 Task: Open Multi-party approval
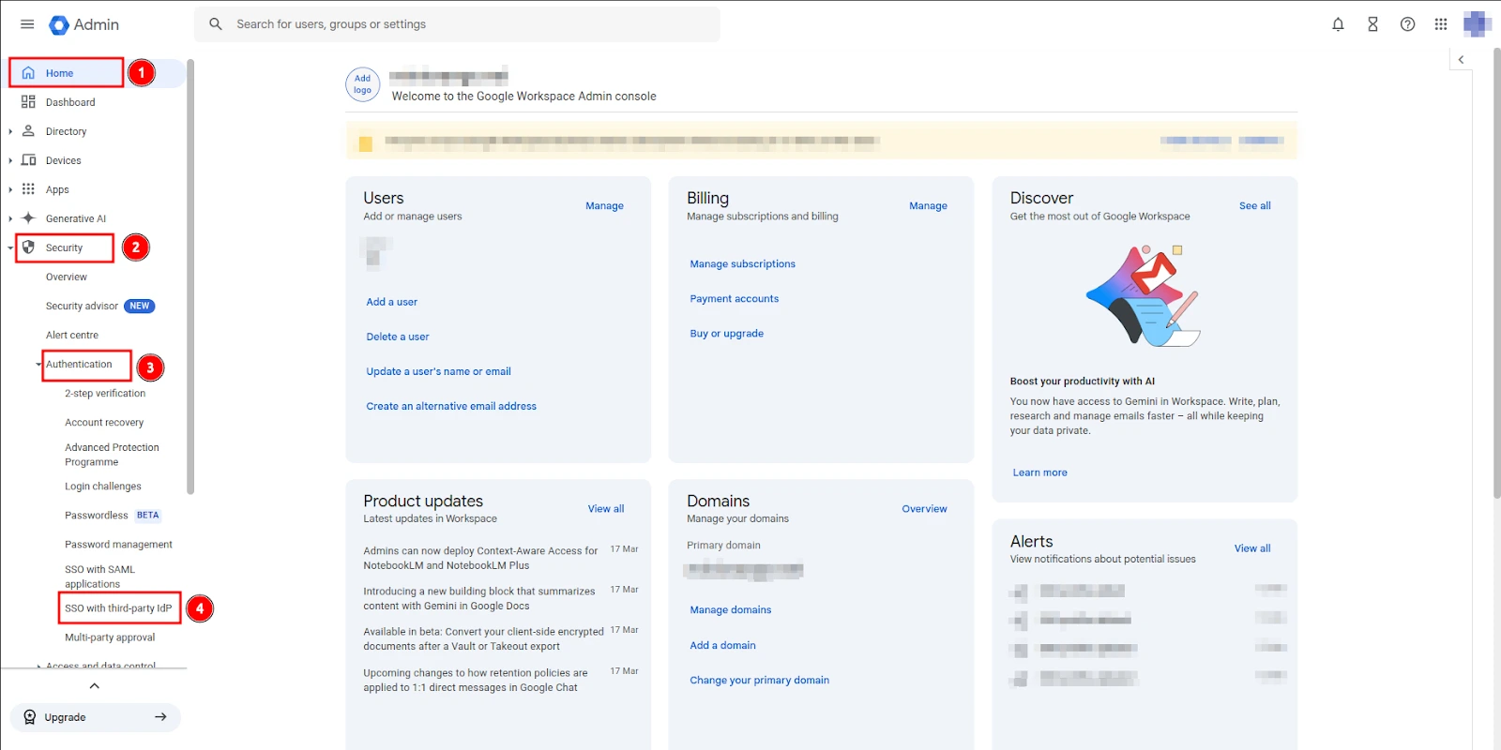110,637
